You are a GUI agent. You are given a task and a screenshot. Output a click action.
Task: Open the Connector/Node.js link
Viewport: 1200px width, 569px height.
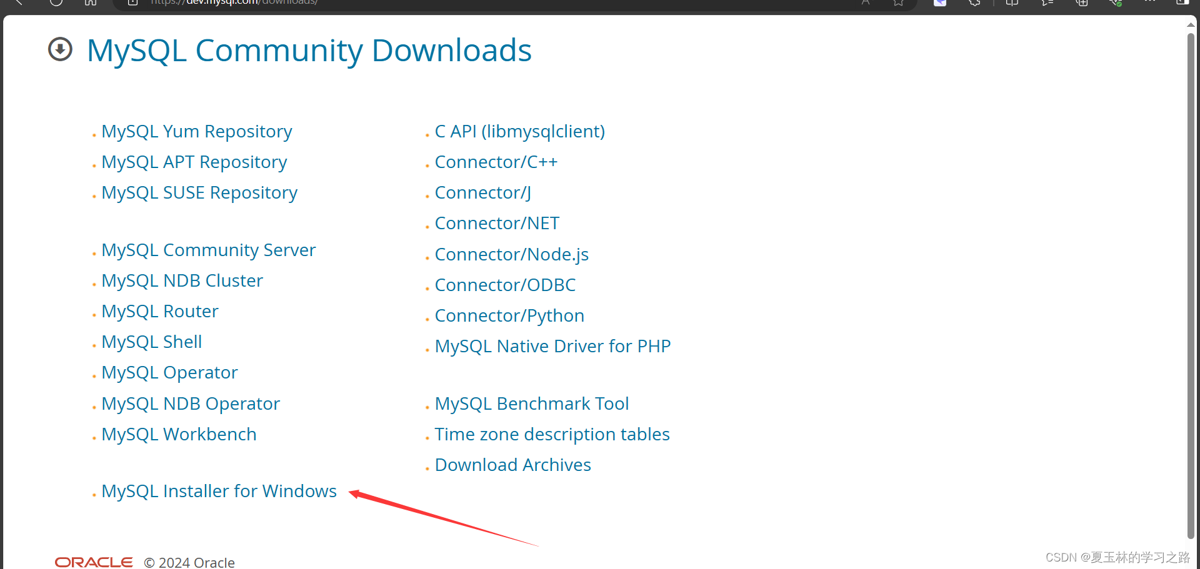point(511,255)
